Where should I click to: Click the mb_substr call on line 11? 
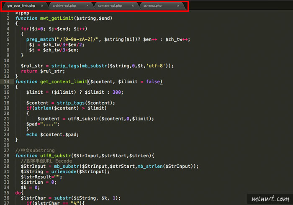point(94,66)
